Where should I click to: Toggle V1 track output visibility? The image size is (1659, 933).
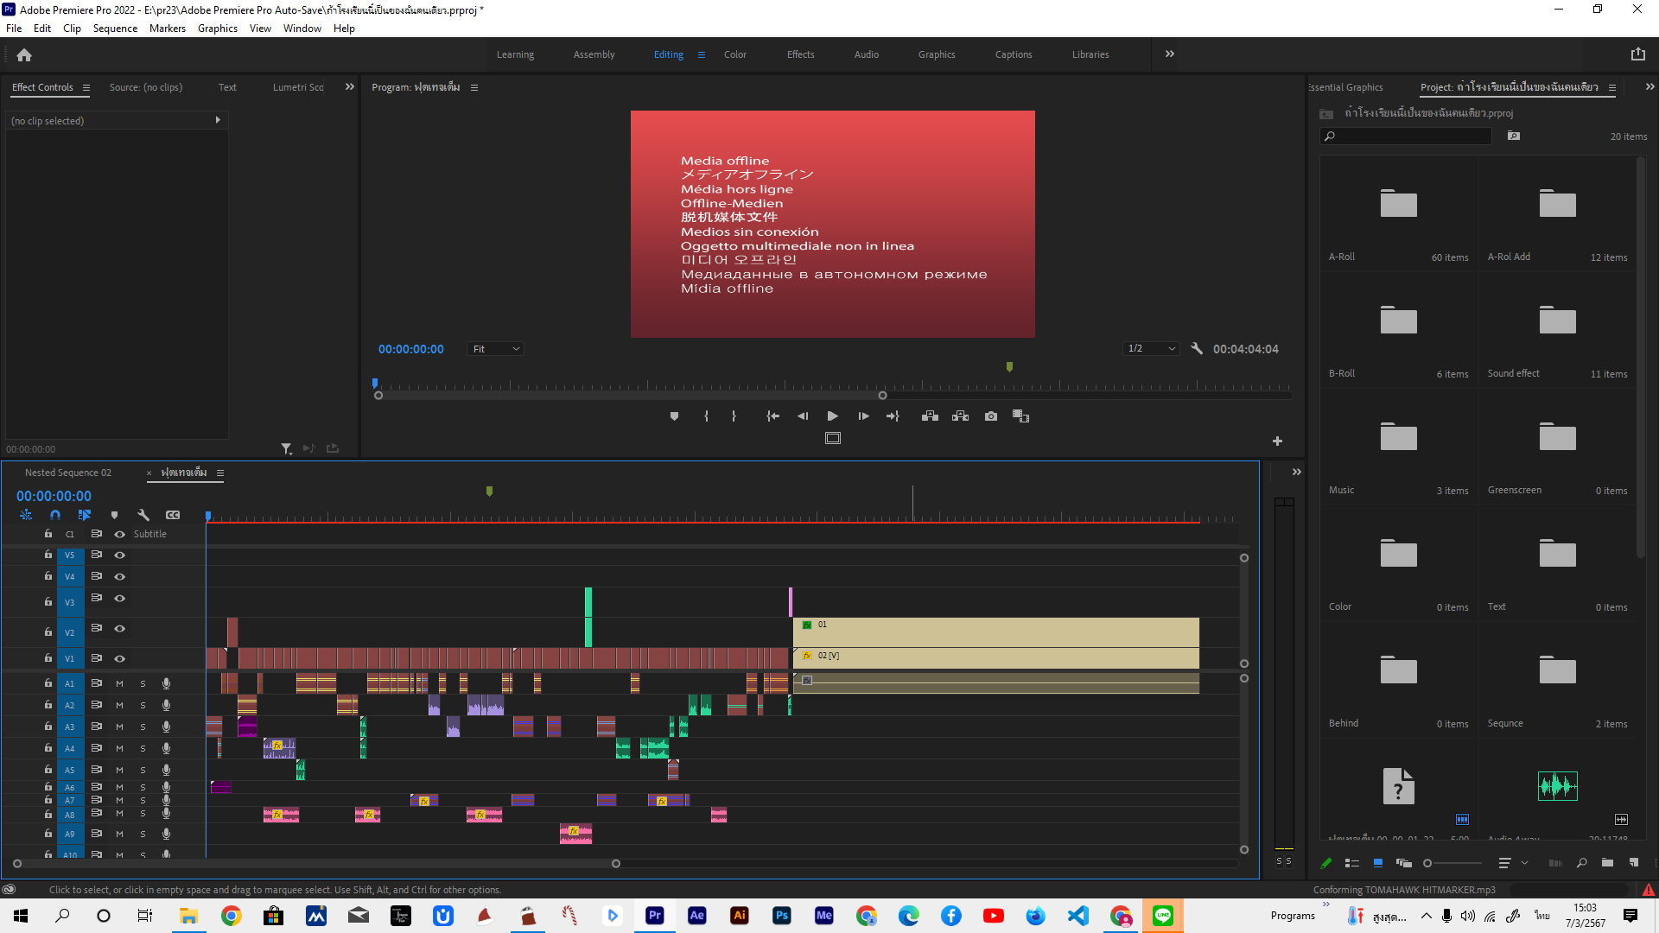click(x=120, y=659)
